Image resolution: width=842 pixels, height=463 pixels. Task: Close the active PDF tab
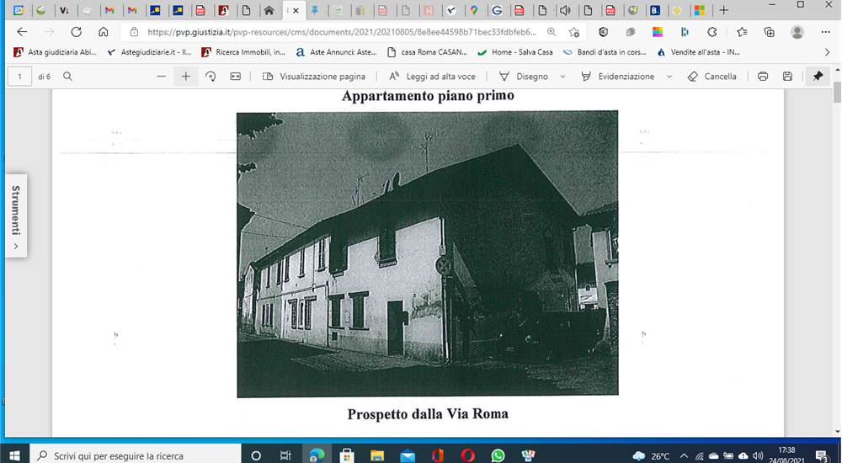(x=296, y=10)
